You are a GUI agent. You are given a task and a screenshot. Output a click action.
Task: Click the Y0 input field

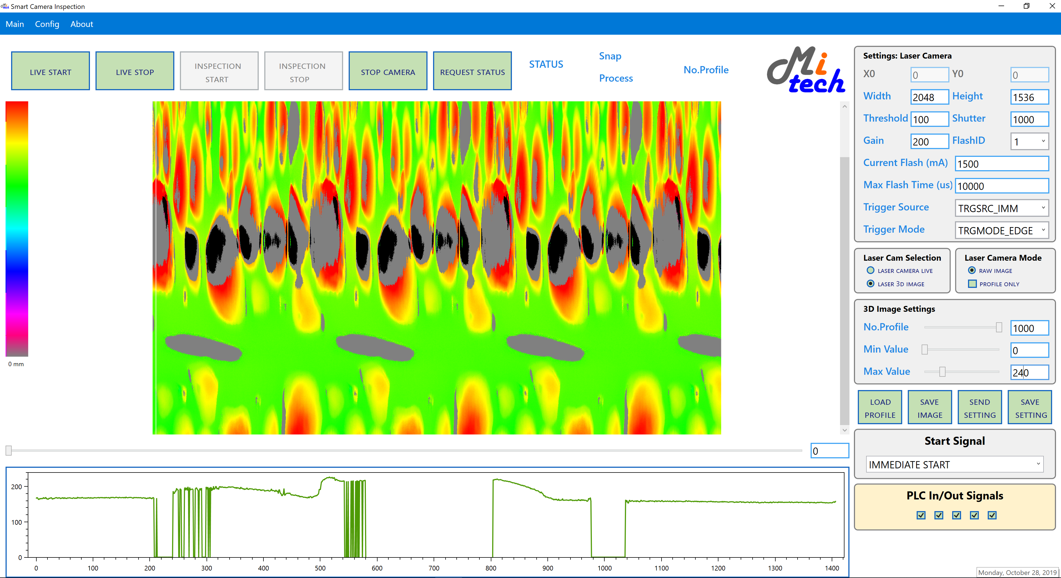point(1029,75)
